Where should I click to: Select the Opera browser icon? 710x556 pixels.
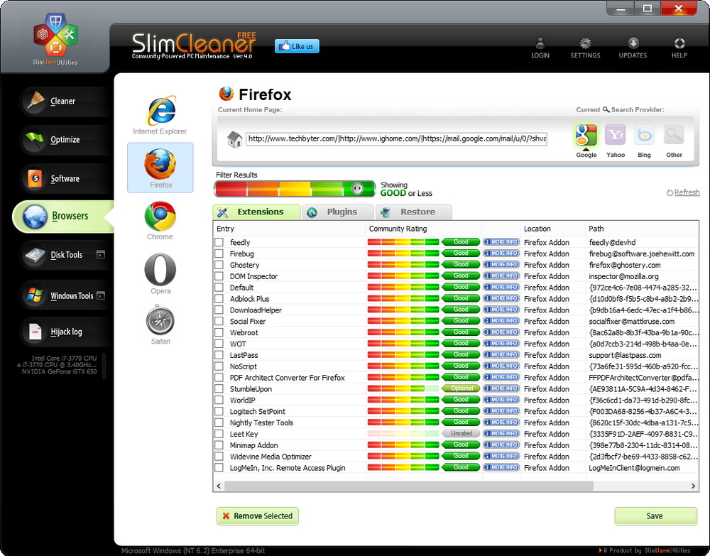pyautogui.click(x=160, y=273)
